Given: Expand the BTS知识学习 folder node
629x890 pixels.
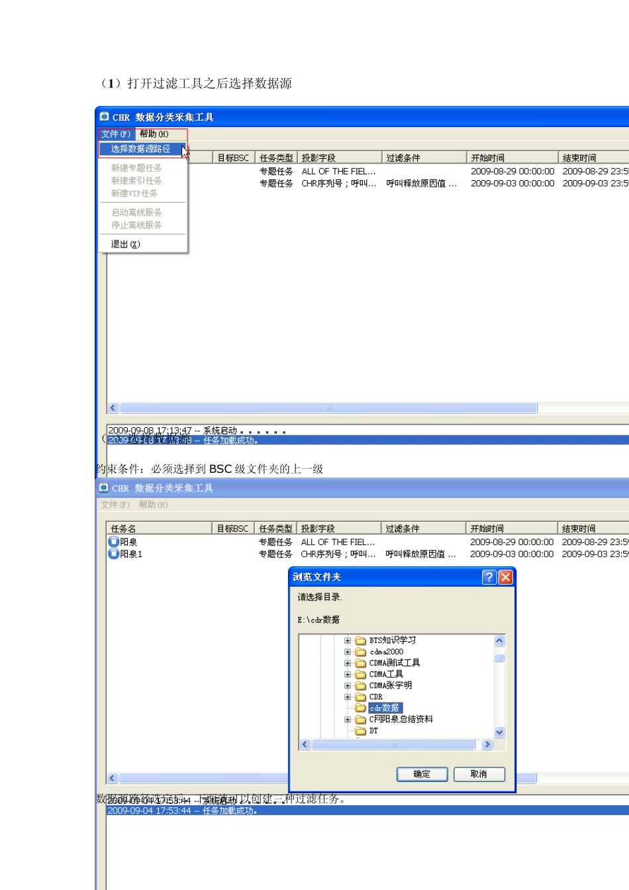Looking at the screenshot, I should [348, 640].
